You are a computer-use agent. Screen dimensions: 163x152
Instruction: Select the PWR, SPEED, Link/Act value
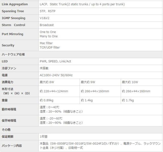55,61
